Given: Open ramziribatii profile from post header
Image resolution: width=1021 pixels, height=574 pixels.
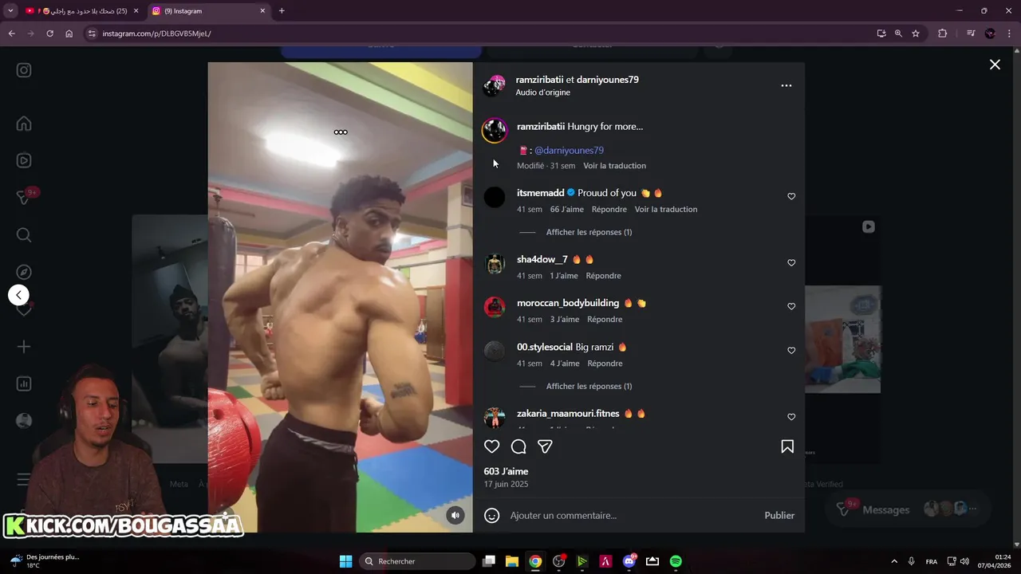Looking at the screenshot, I should pos(539,80).
